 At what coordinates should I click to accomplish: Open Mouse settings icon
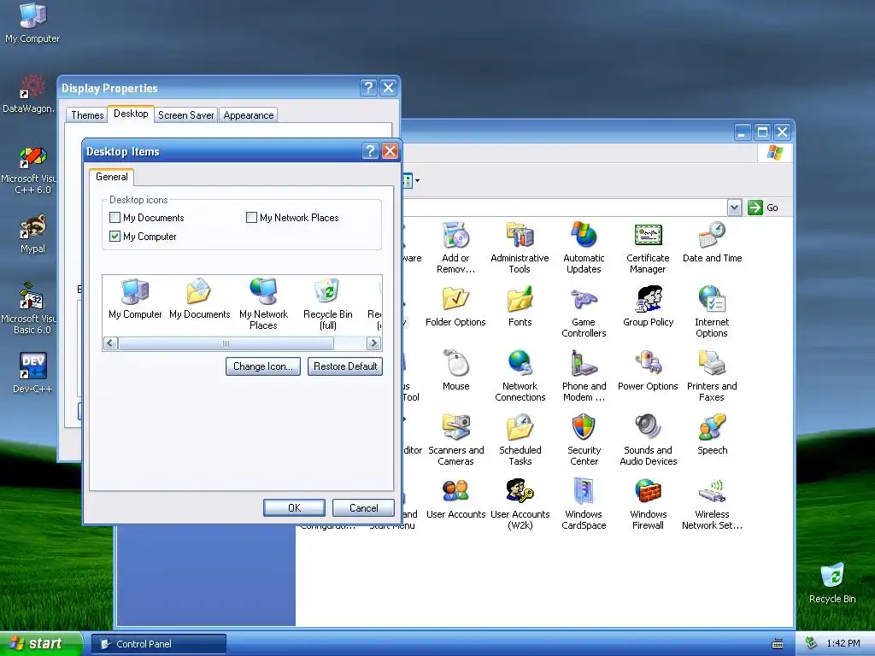(456, 371)
